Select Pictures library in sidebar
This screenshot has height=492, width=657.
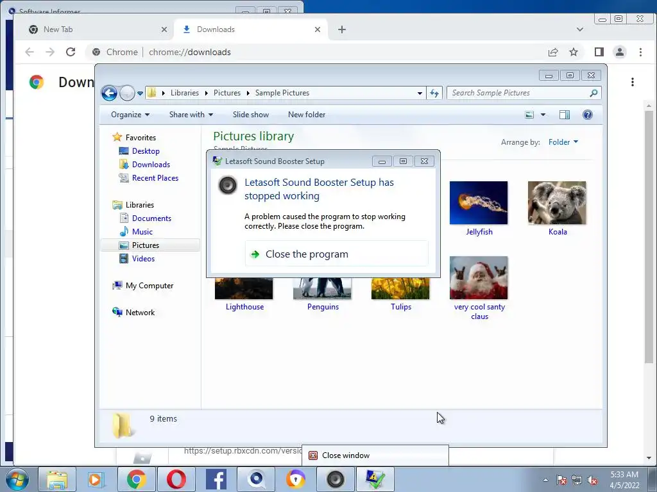click(146, 245)
